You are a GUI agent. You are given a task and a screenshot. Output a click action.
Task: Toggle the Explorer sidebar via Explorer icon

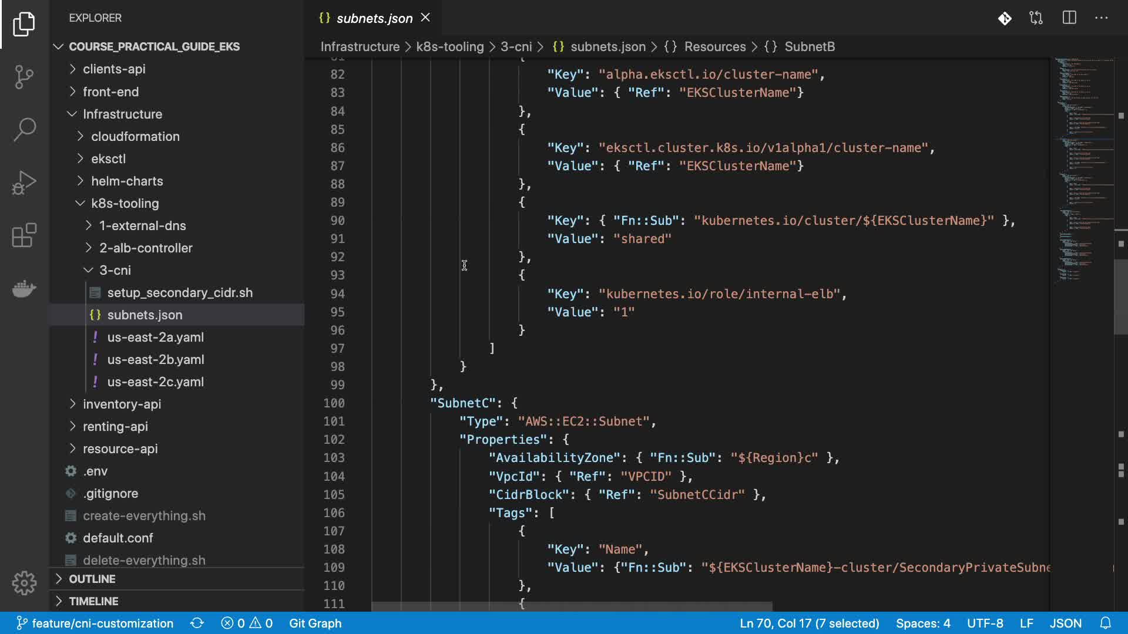click(24, 24)
